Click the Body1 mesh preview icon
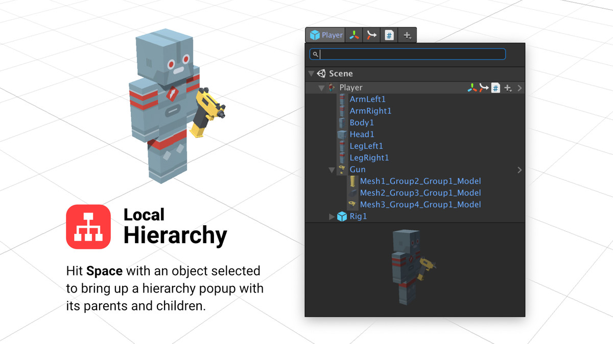The width and height of the screenshot is (613, 344). [342, 123]
